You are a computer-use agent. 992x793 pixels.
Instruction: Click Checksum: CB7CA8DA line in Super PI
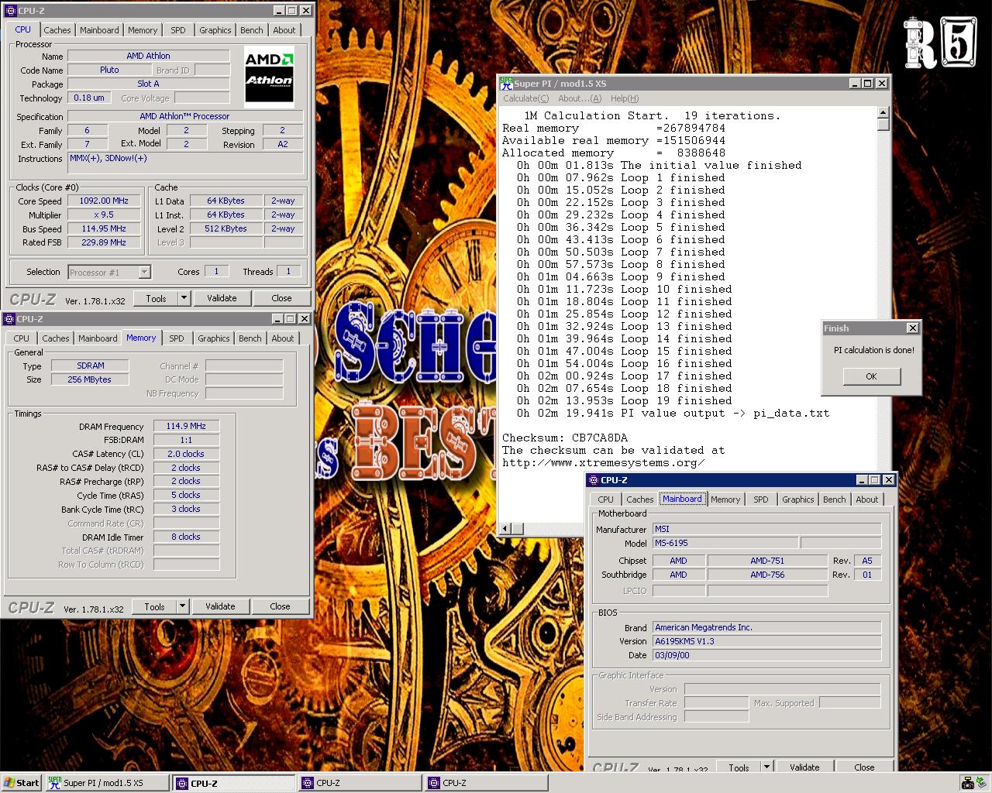tap(565, 438)
